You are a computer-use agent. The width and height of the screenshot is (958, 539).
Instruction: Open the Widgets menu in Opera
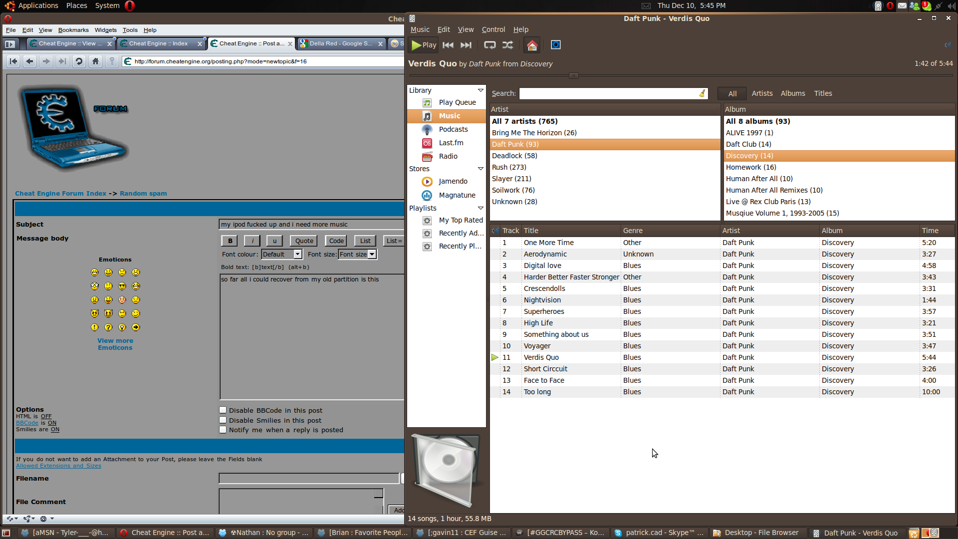point(105,30)
